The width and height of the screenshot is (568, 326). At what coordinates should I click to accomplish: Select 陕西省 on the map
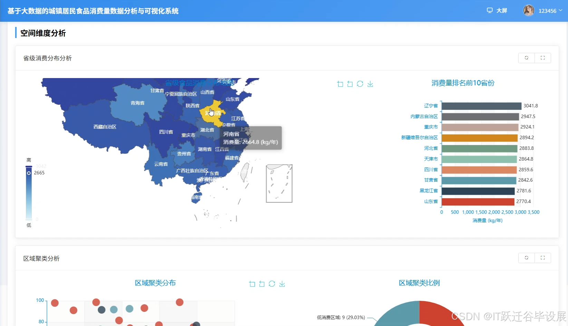click(192, 106)
